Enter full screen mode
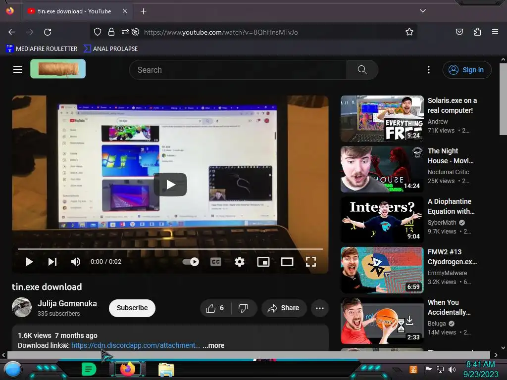 click(311, 262)
